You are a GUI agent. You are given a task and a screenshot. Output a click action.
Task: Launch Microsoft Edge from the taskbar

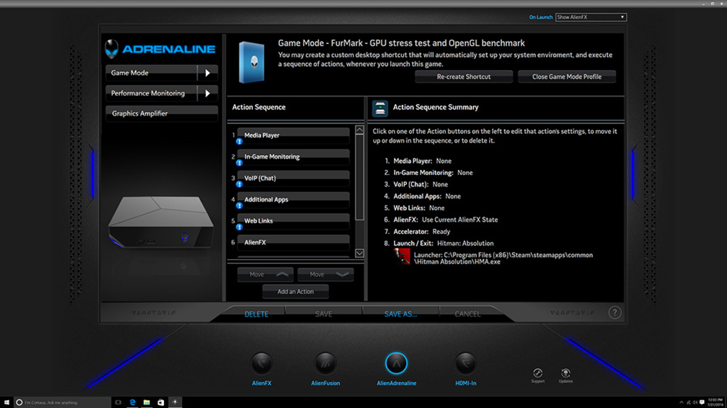pyautogui.click(x=132, y=402)
